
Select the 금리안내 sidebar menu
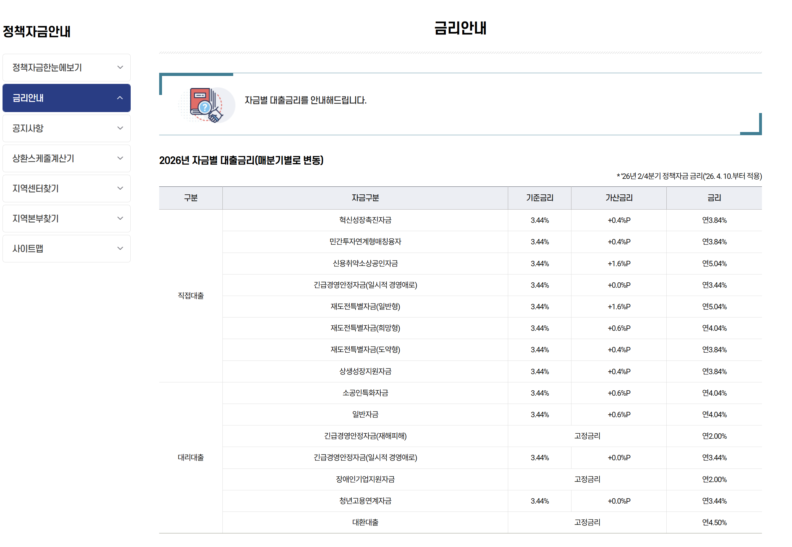tap(28, 98)
